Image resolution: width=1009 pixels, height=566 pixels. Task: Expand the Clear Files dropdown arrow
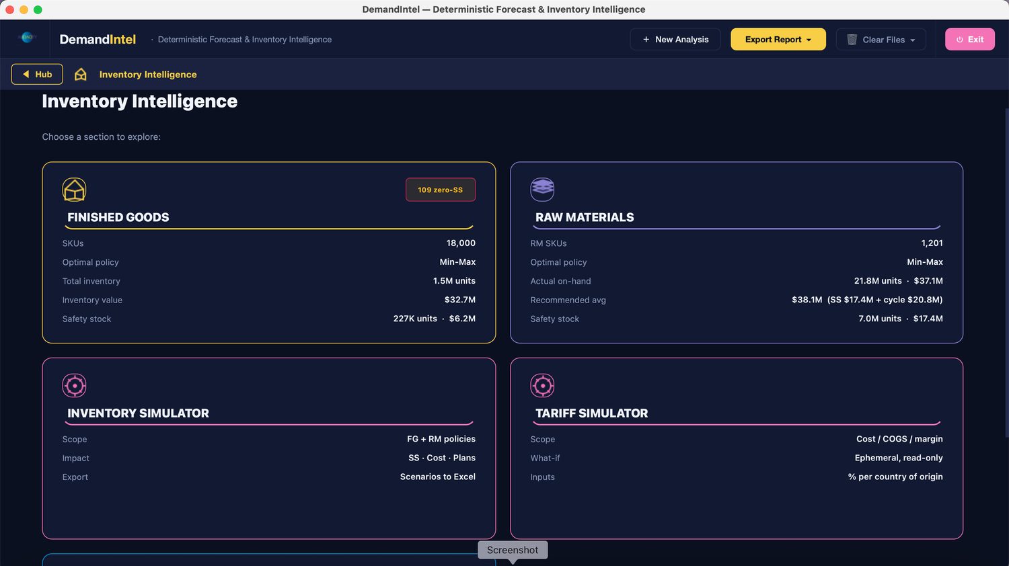click(913, 40)
